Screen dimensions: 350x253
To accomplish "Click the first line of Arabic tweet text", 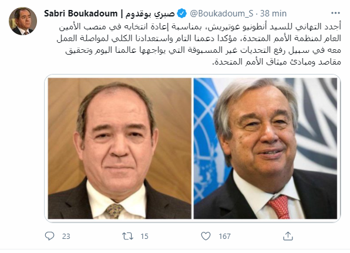I will tap(200, 27).
